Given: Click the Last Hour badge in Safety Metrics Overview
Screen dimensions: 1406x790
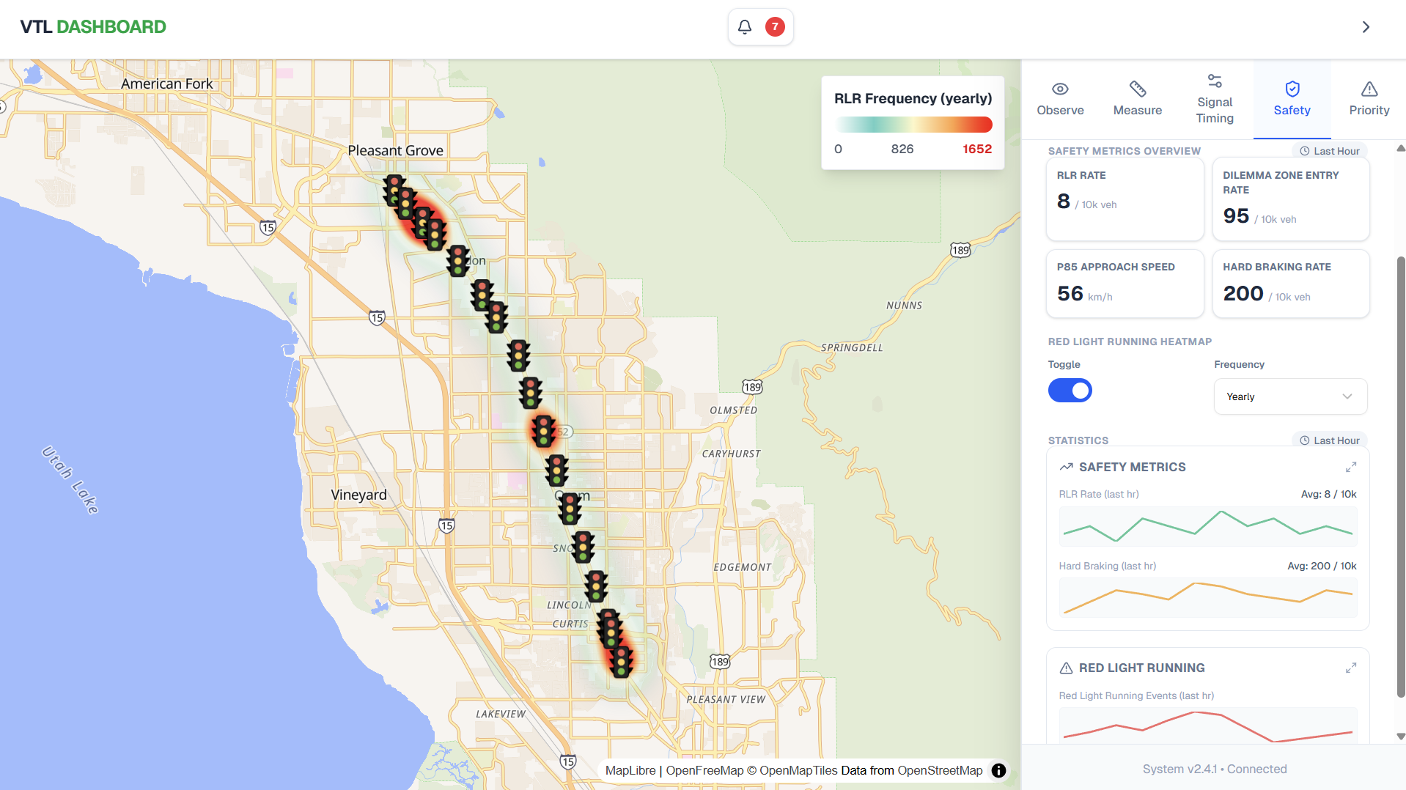Looking at the screenshot, I should pos(1329,151).
